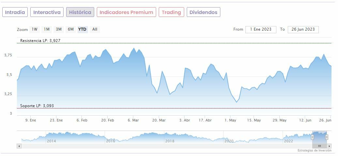338x156 pixels.
Task: Click the right scroll arrow in navigator
Action: (x=329, y=146)
